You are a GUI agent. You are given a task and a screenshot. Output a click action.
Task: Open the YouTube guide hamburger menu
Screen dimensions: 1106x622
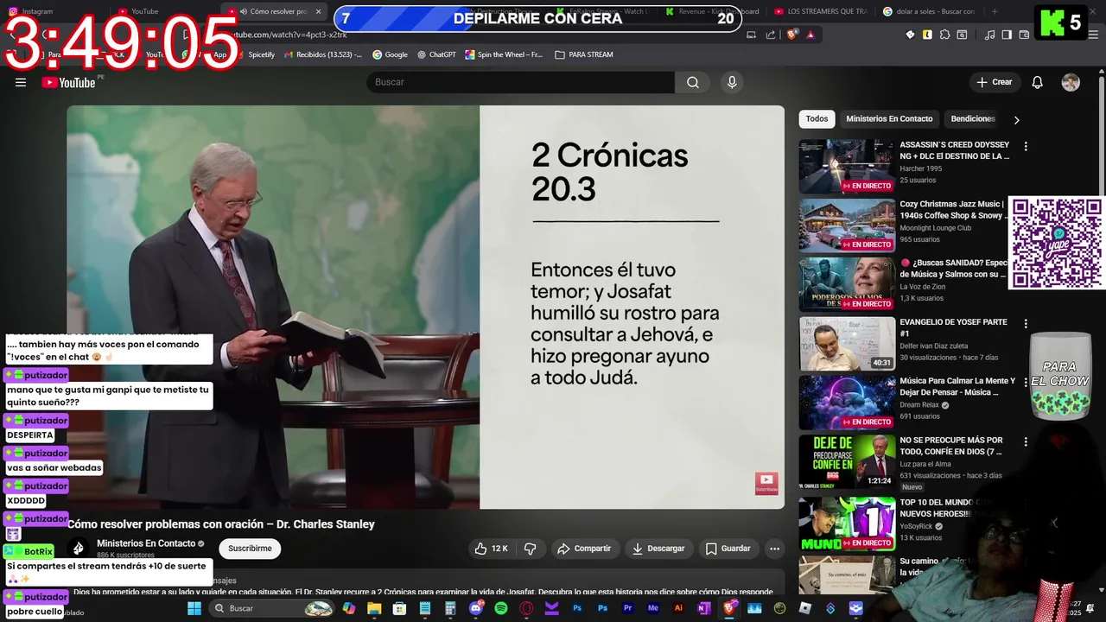[21, 82]
